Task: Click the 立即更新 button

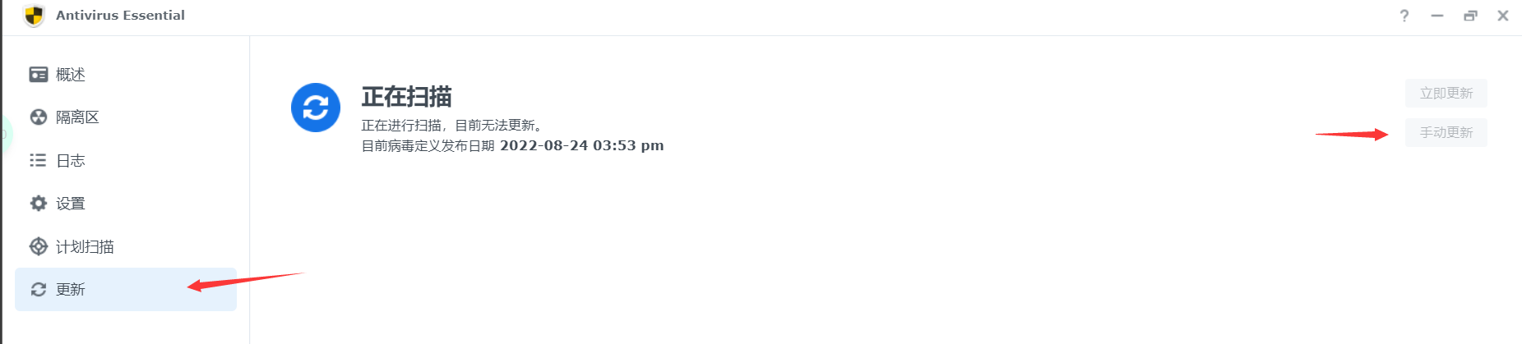Action: pyautogui.click(x=1446, y=93)
